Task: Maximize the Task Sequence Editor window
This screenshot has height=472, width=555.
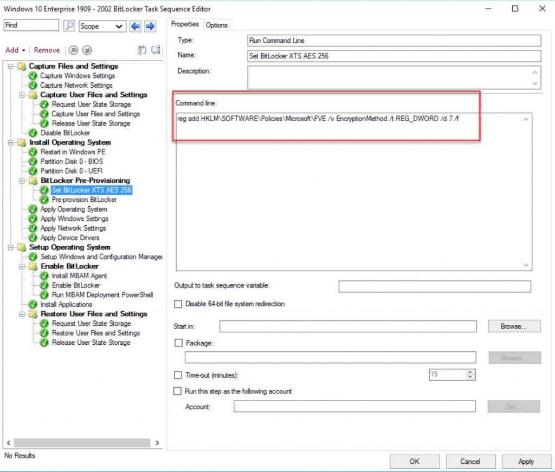Action: click(x=515, y=9)
